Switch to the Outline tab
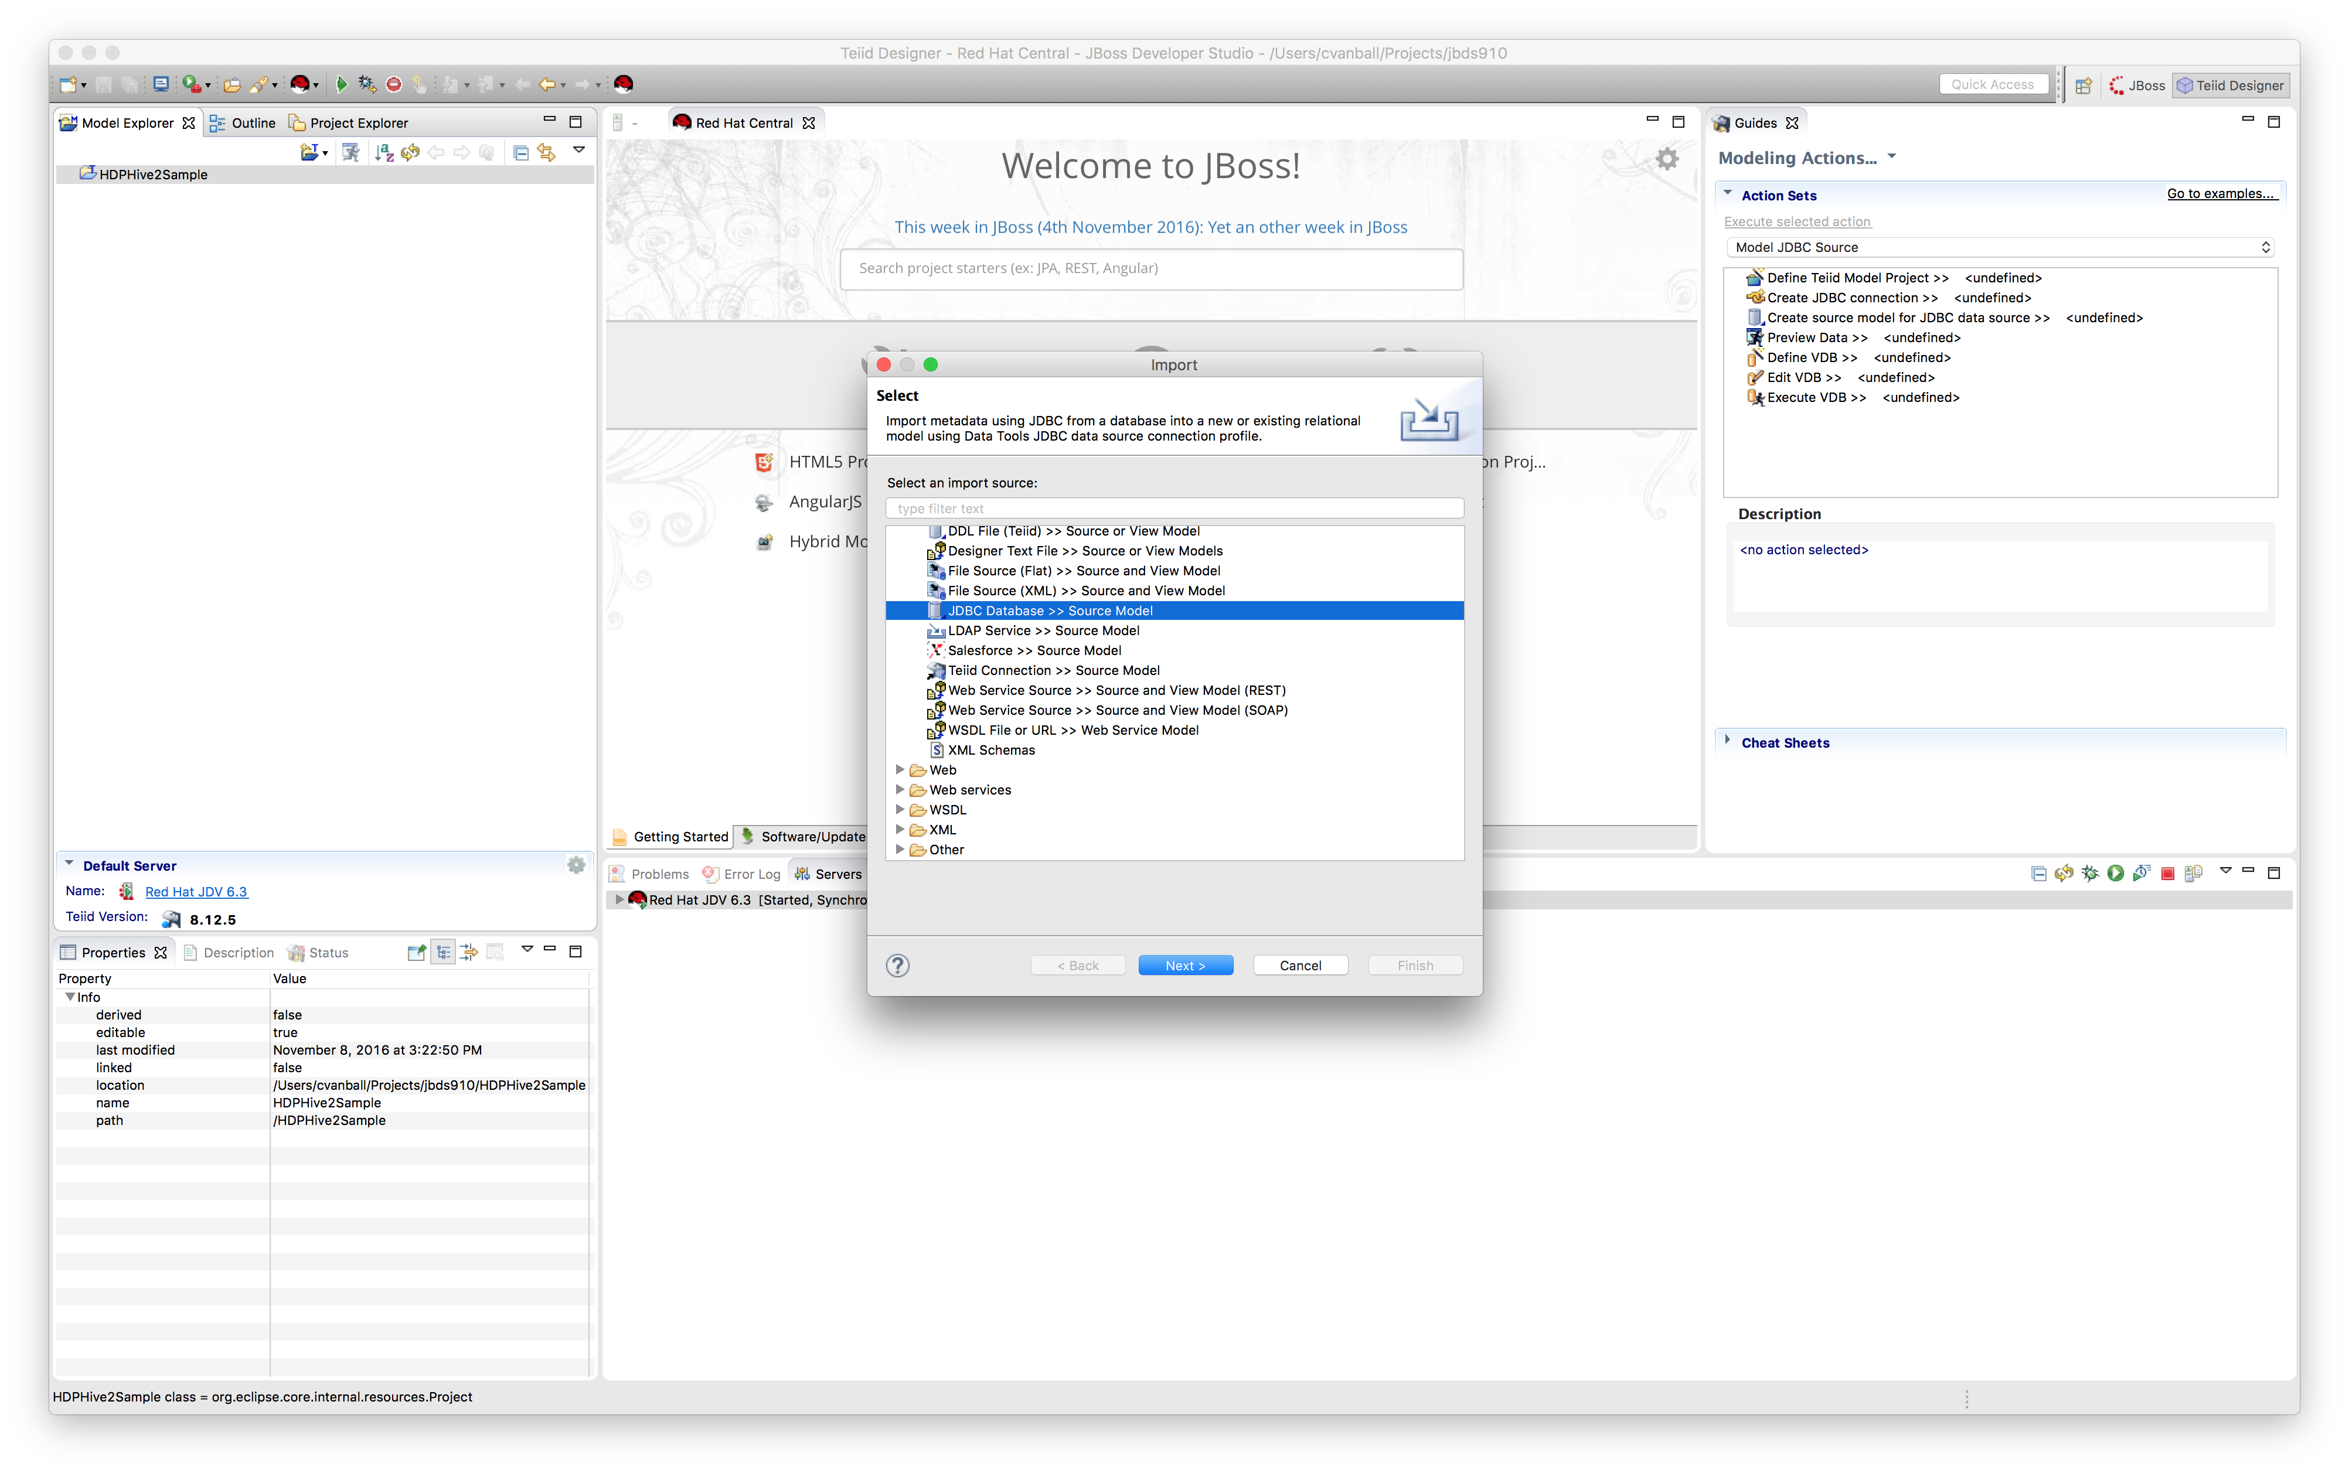Screen dimensions: 2349x1473 coord(243,123)
